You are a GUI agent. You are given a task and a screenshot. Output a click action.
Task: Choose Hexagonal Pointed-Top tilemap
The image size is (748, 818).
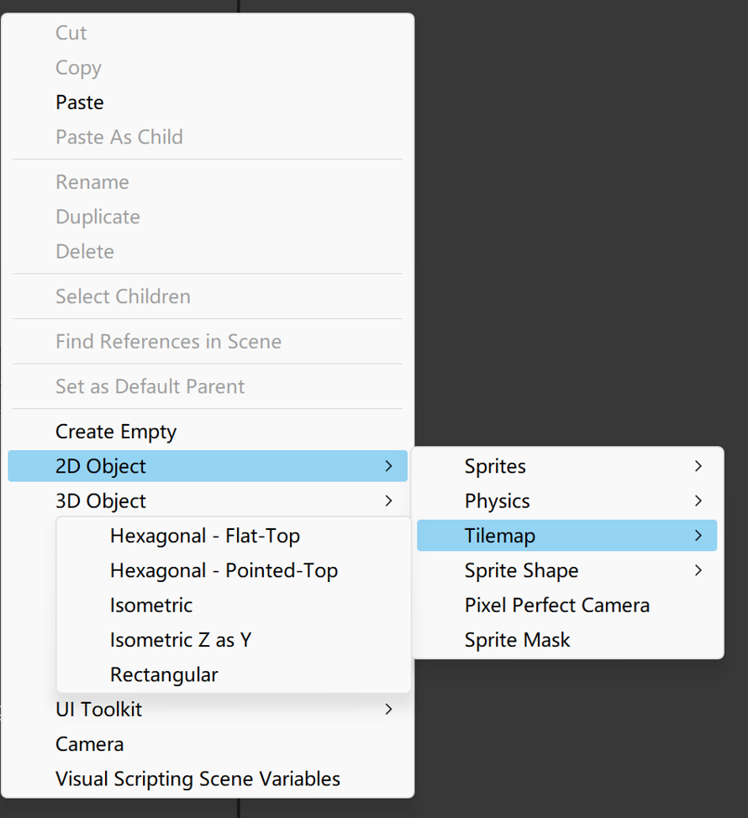(x=224, y=570)
